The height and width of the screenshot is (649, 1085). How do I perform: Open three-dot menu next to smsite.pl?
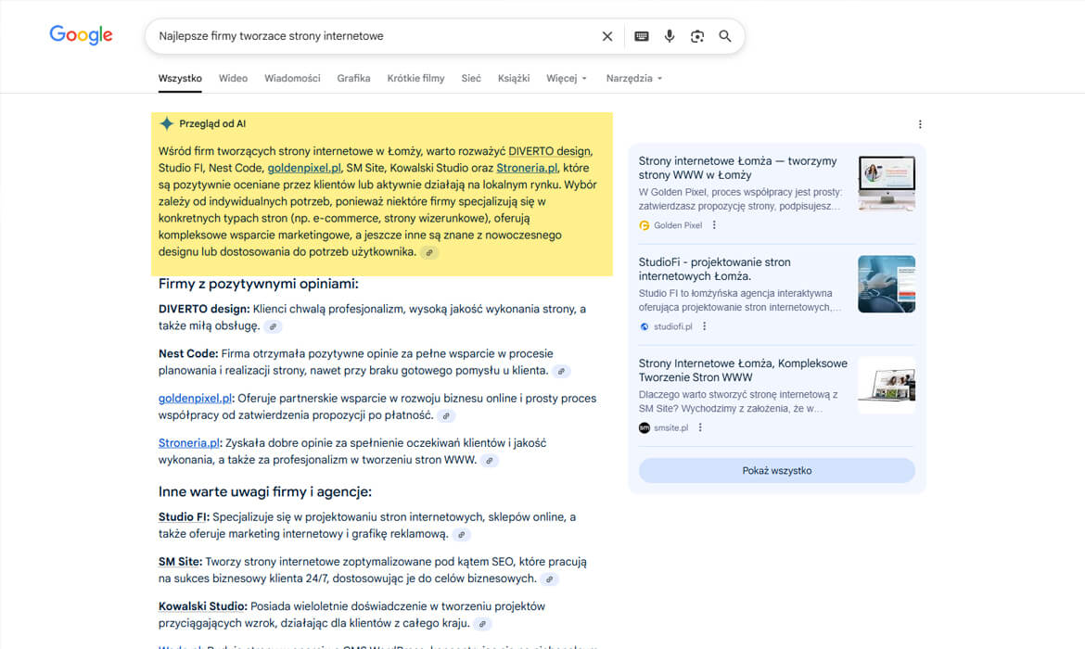tap(700, 427)
